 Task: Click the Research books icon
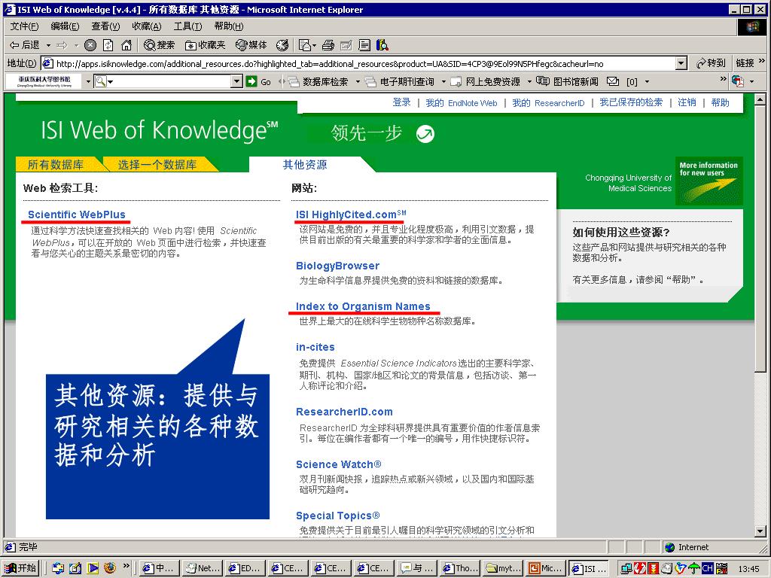point(382,46)
